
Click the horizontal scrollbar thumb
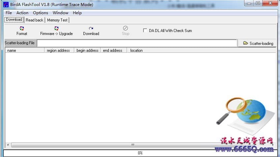coord(133,145)
